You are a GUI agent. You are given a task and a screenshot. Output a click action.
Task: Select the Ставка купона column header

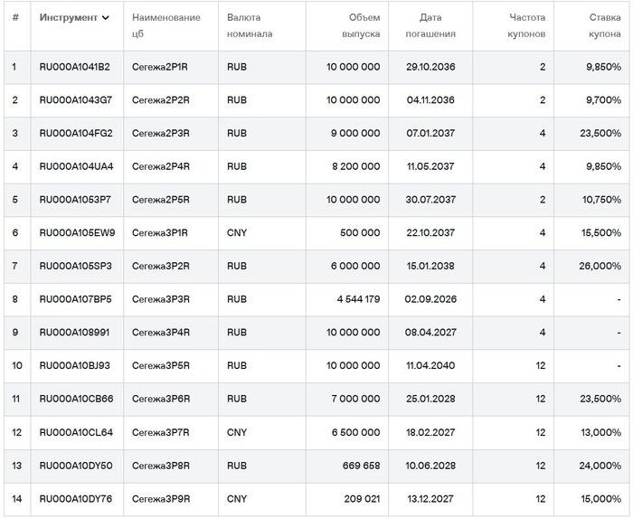click(x=600, y=25)
